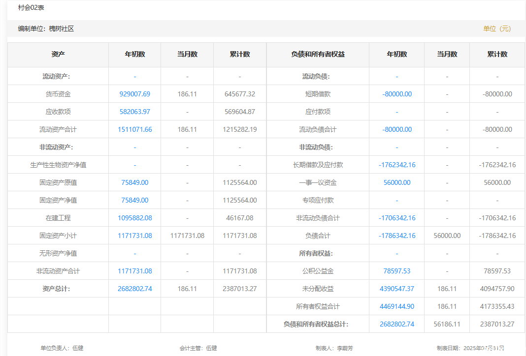This screenshot has height=356, width=526.
Task: Click 流动负债合计 opening balance link
Action: point(396,129)
